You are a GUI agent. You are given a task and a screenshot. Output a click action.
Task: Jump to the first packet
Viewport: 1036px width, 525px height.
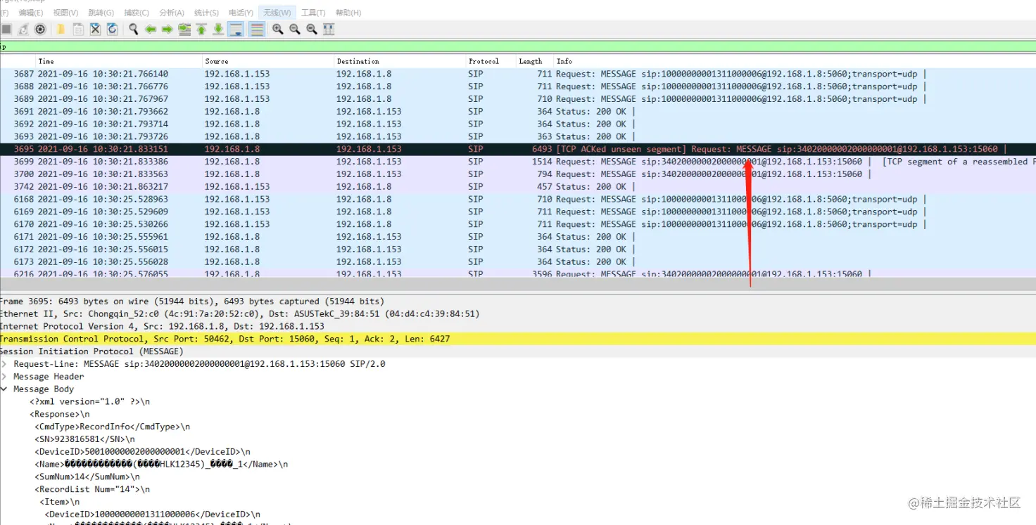coord(201,30)
